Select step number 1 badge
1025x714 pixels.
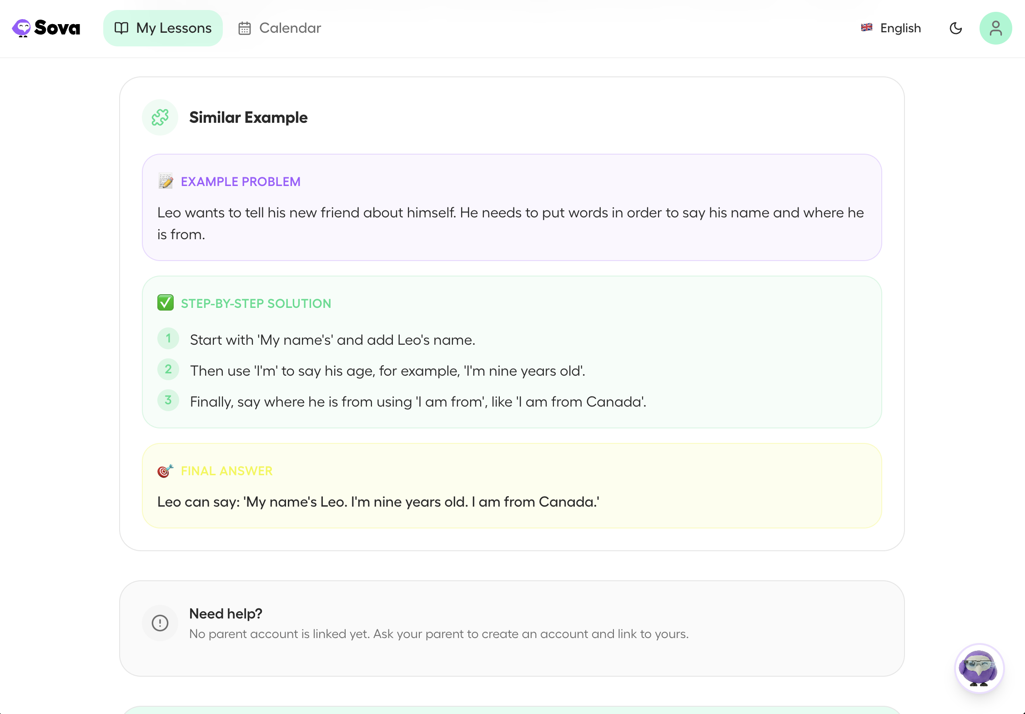point(168,338)
